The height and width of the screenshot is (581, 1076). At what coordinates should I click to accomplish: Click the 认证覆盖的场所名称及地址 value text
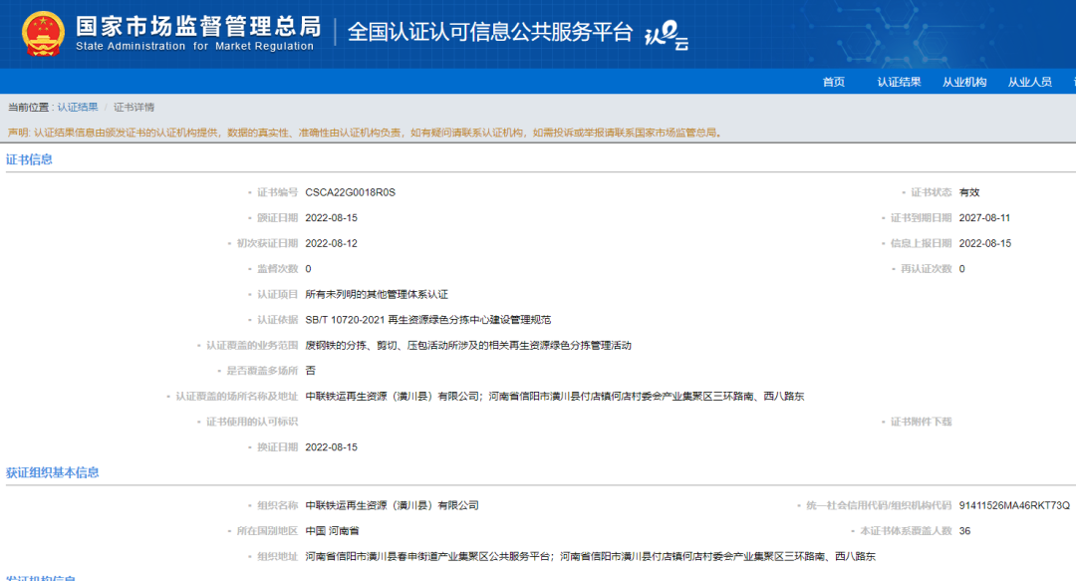coord(555,396)
